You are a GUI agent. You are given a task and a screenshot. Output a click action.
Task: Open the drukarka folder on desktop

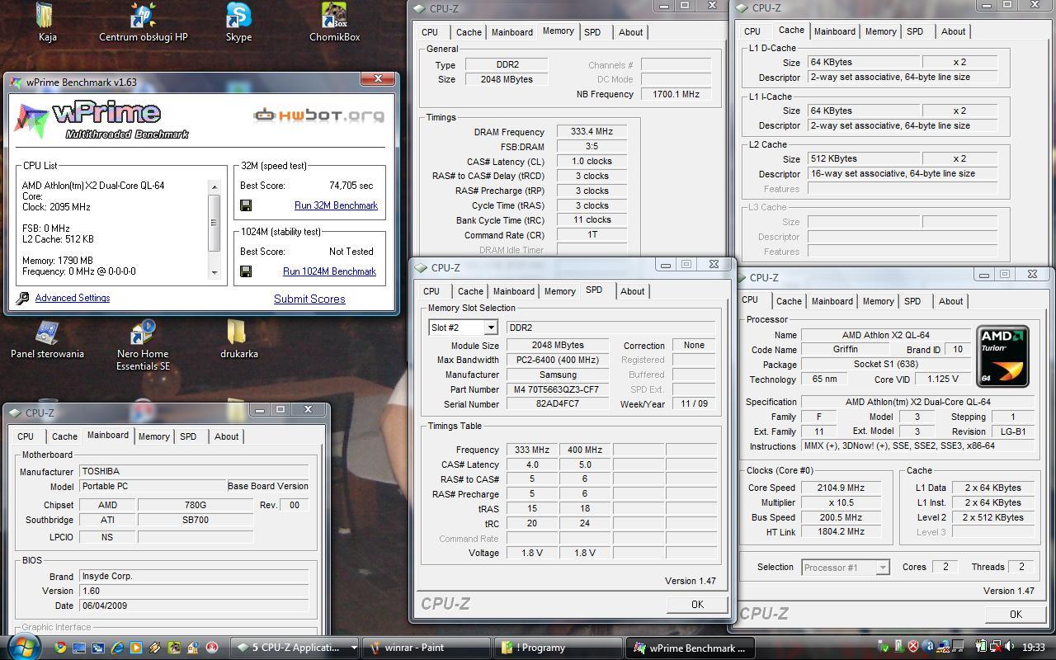[236, 332]
